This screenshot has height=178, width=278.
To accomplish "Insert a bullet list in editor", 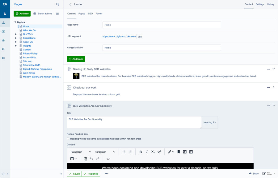I will (x=124, y=152).
